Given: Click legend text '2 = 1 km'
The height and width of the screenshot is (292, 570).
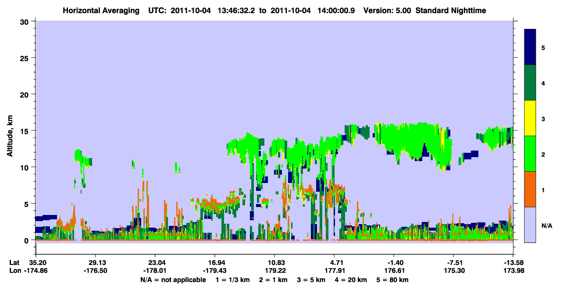Looking at the screenshot, I should click(x=273, y=280).
